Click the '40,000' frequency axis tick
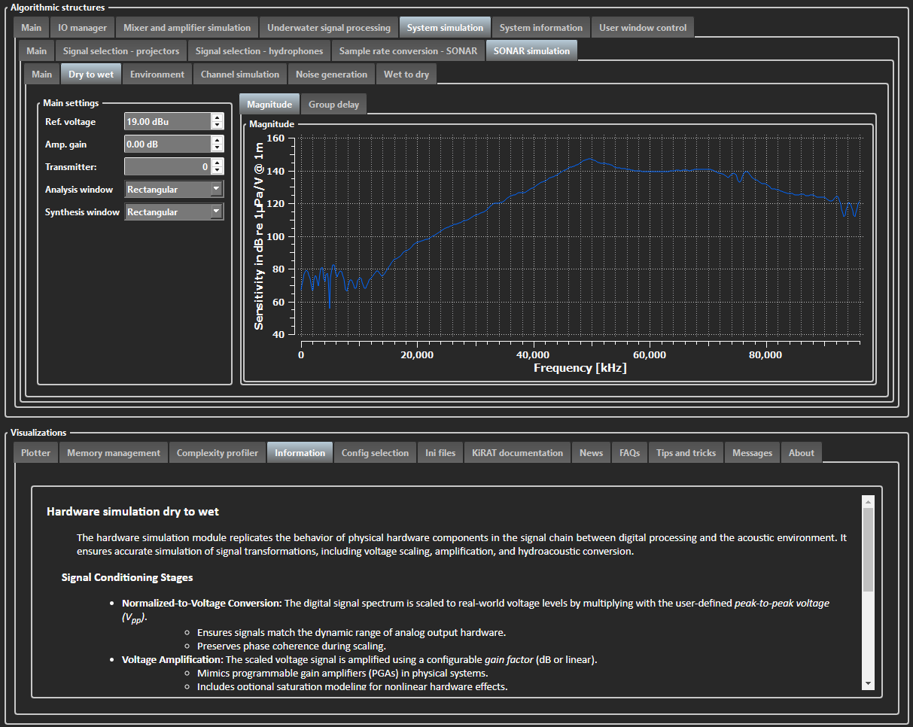The image size is (913, 727). click(x=533, y=354)
